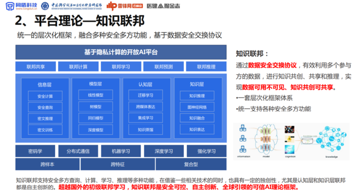Click the 图神经网络 box
The height and width of the screenshot is (193, 361).
(197, 107)
